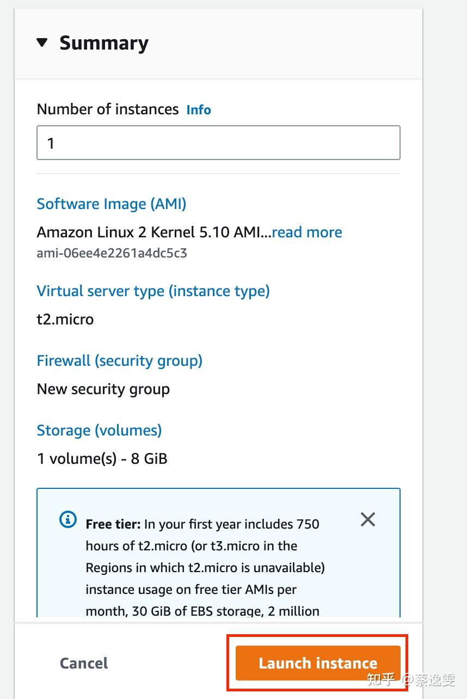Click the 1 volume(s) - 8 GiB text

point(102,458)
